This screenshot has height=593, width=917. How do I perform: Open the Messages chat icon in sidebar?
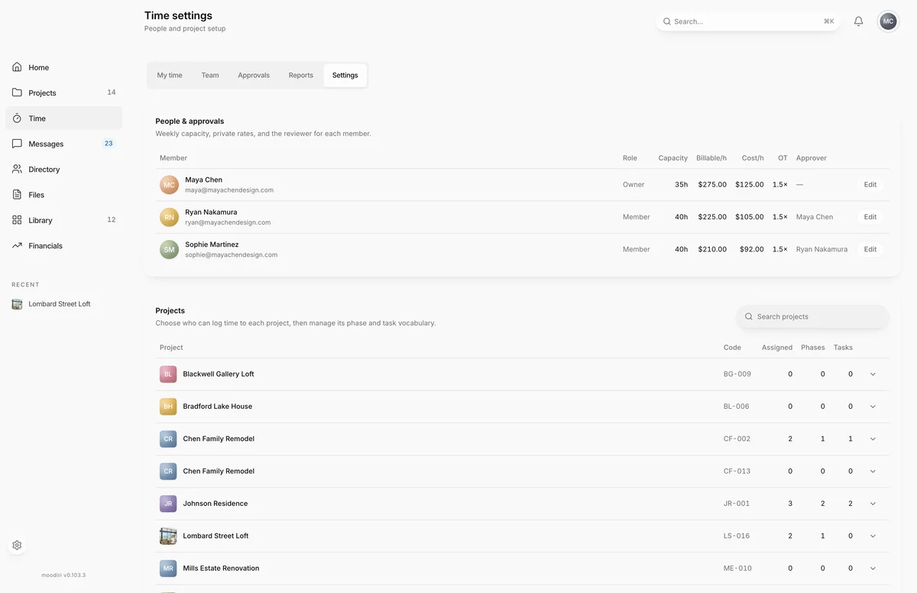pos(17,144)
